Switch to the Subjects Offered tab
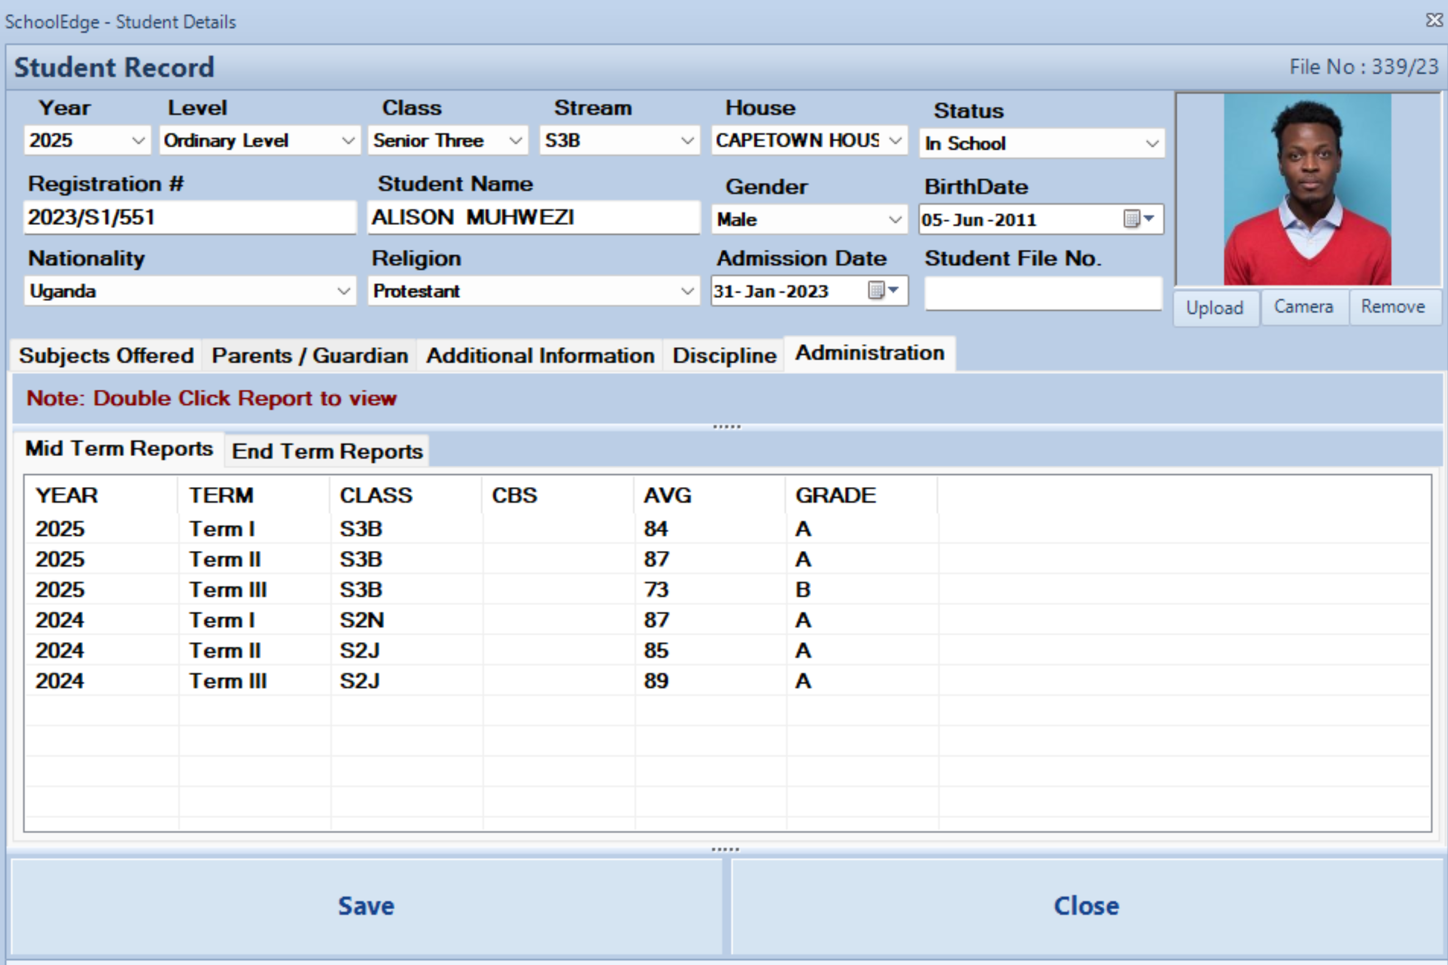Viewport: 1448px width, 965px height. coord(106,356)
